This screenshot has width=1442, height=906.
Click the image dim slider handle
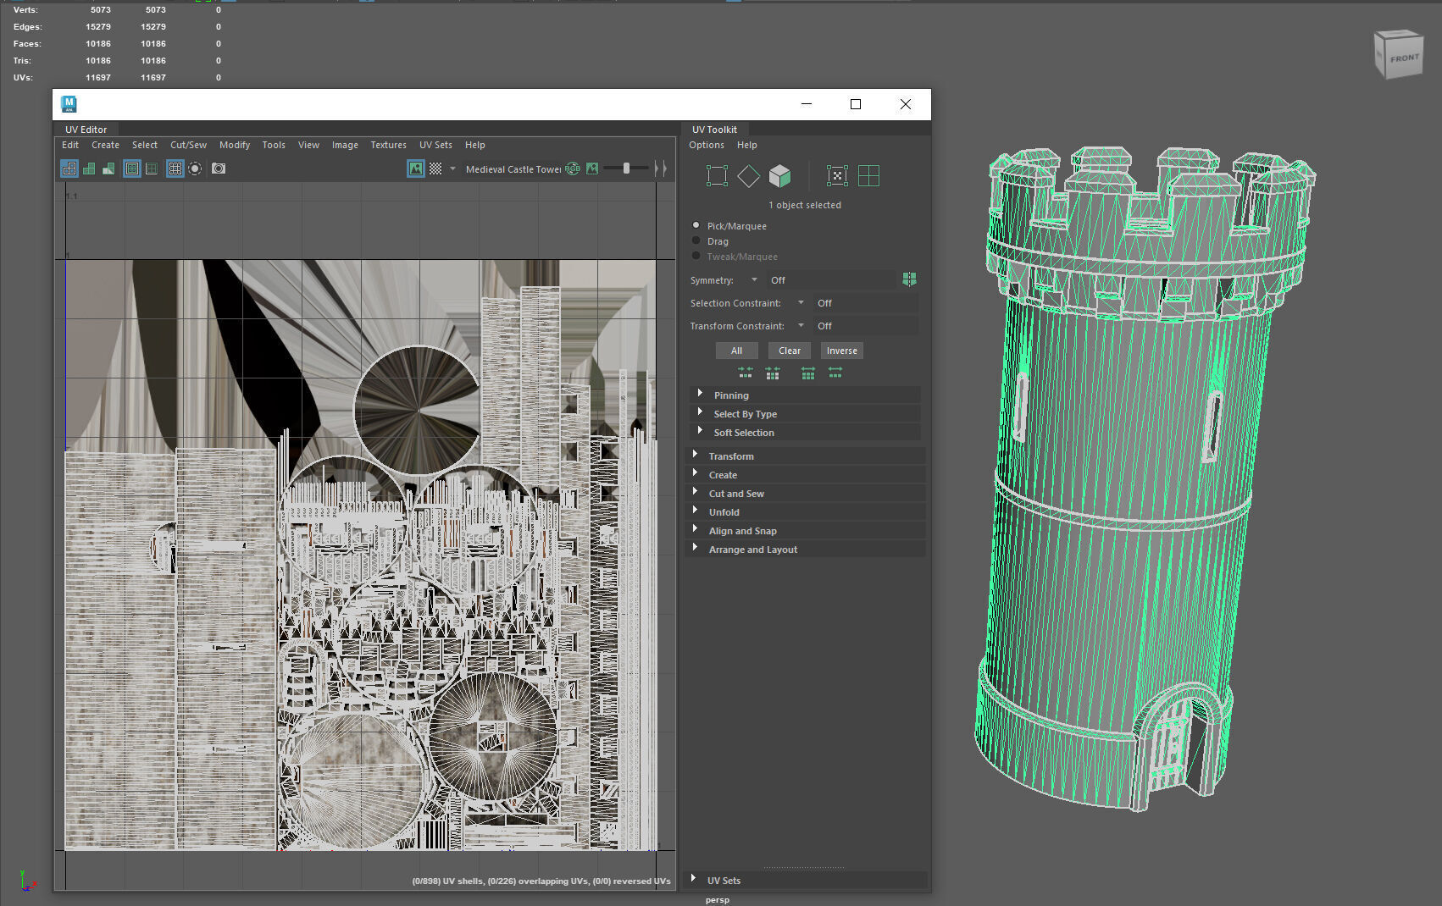pos(627,168)
